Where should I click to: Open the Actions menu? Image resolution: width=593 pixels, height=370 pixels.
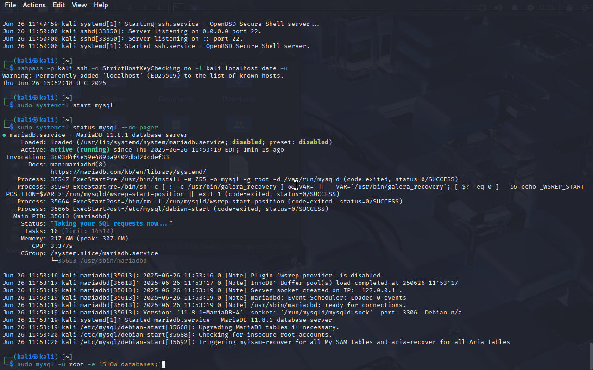(x=34, y=5)
